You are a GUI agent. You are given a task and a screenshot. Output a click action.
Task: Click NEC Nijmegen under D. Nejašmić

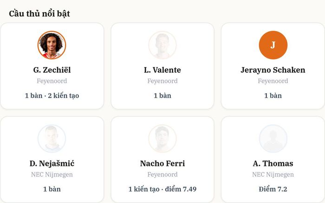click(x=52, y=174)
